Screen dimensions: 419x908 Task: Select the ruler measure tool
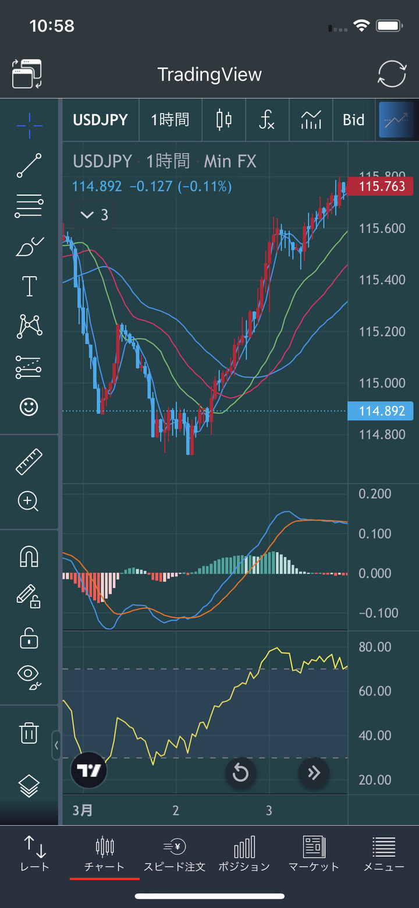[29, 461]
